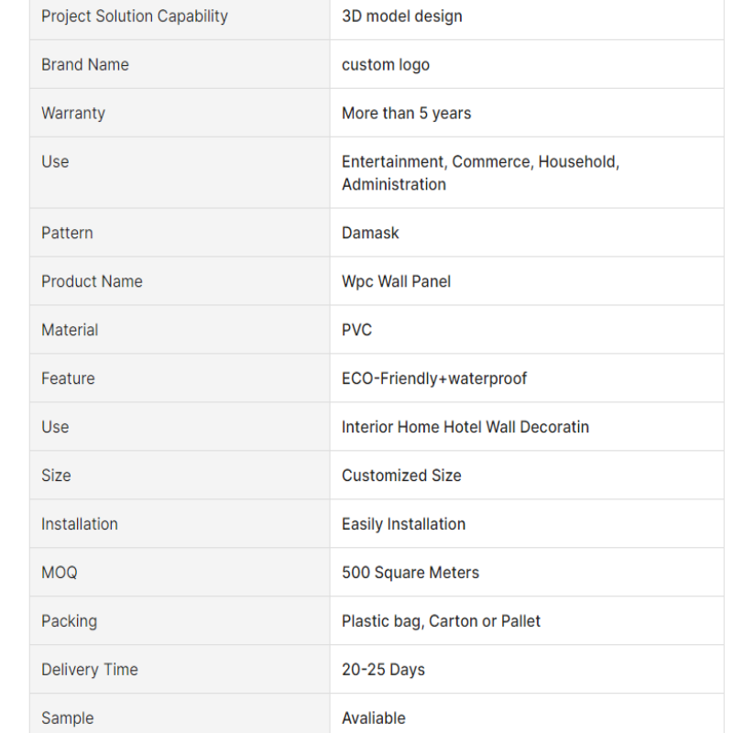Click the "Brand Name" row label

(x=85, y=65)
